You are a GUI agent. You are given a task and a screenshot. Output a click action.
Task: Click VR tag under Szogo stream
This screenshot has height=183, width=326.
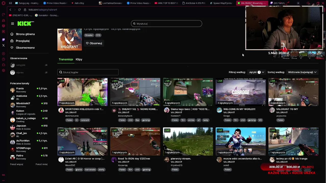tap(260, 120)
